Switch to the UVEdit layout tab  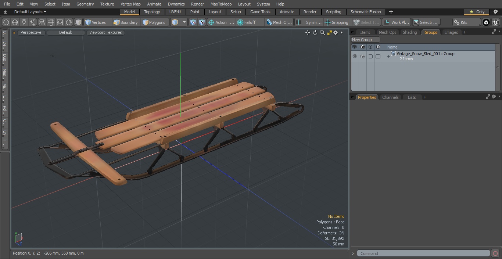pos(175,12)
